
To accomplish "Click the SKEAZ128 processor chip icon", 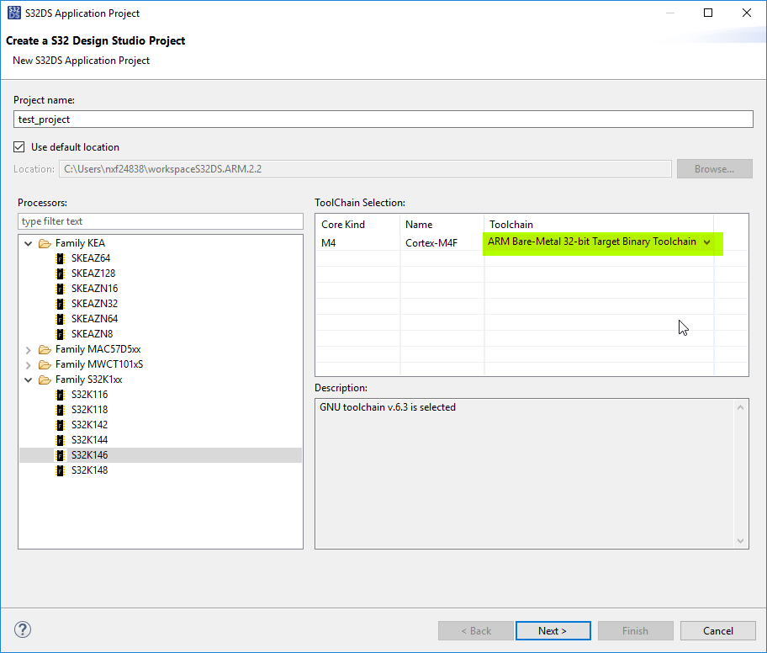I will pyautogui.click(x=61, y=273).
